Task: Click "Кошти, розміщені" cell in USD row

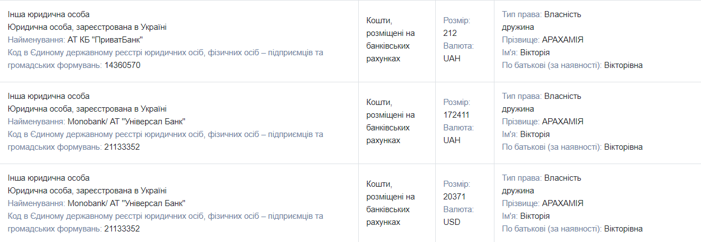Action: (x=390, y=203)
